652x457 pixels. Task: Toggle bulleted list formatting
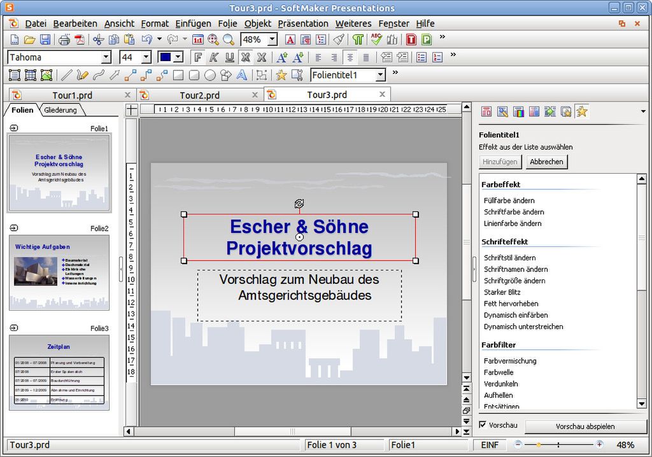[422, 57]
